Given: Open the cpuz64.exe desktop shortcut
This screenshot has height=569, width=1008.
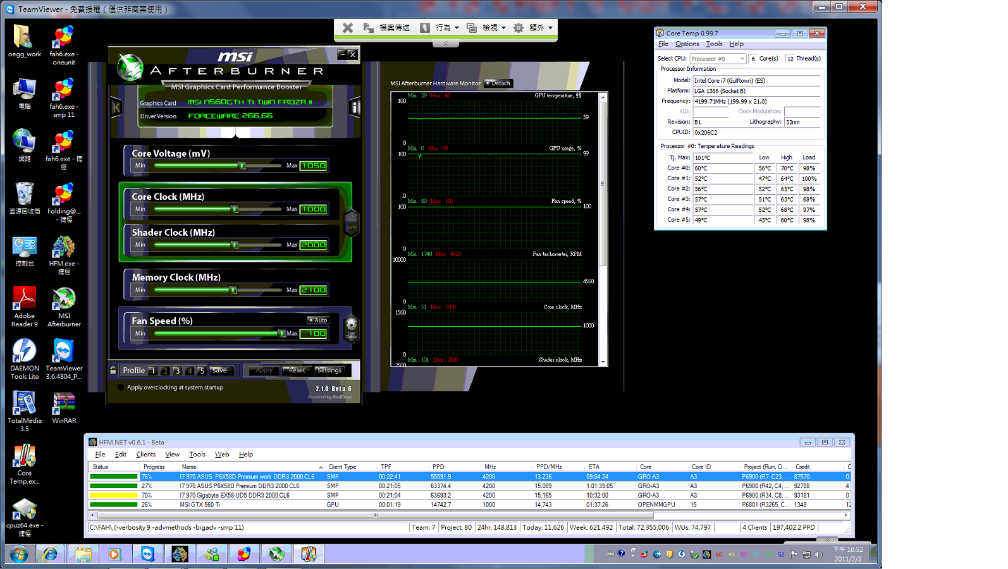Looking at the screenshot, I should [25, 517].
